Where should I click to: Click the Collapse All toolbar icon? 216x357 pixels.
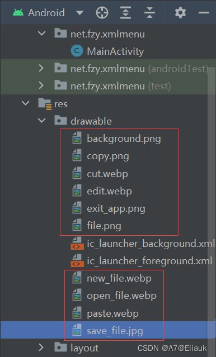pyautogui.click(x=149, y=12)
